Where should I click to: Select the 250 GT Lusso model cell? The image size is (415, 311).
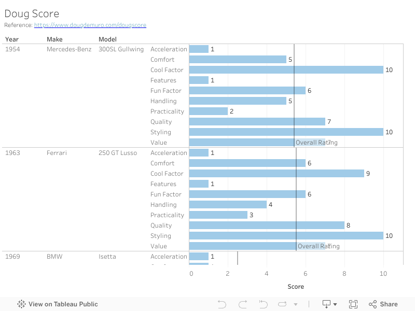pos(118,153)
